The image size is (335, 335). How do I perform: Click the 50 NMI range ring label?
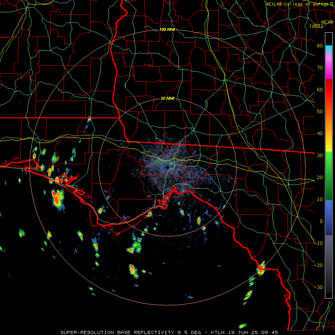(x=168, y=99)
